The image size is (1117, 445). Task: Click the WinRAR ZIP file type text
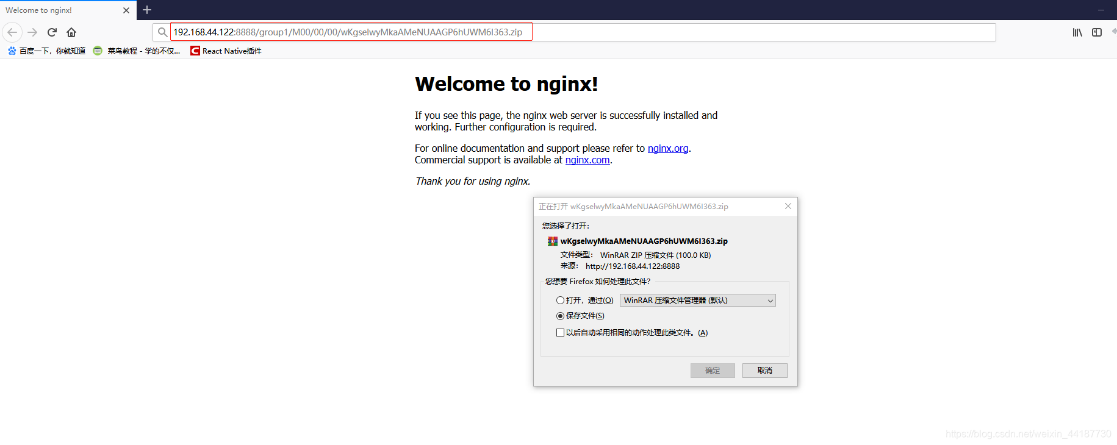tap(656, 255)
